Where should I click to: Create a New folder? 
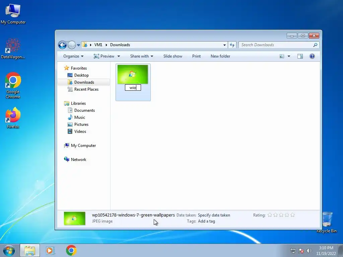tap(220, 56)
